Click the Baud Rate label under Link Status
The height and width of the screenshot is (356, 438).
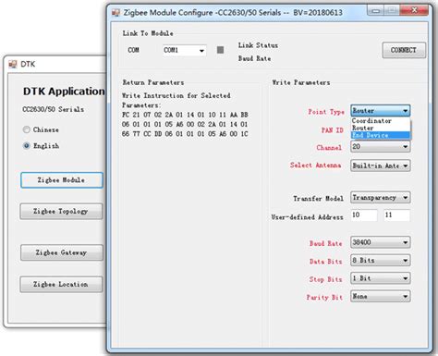[x=254, y=58]
